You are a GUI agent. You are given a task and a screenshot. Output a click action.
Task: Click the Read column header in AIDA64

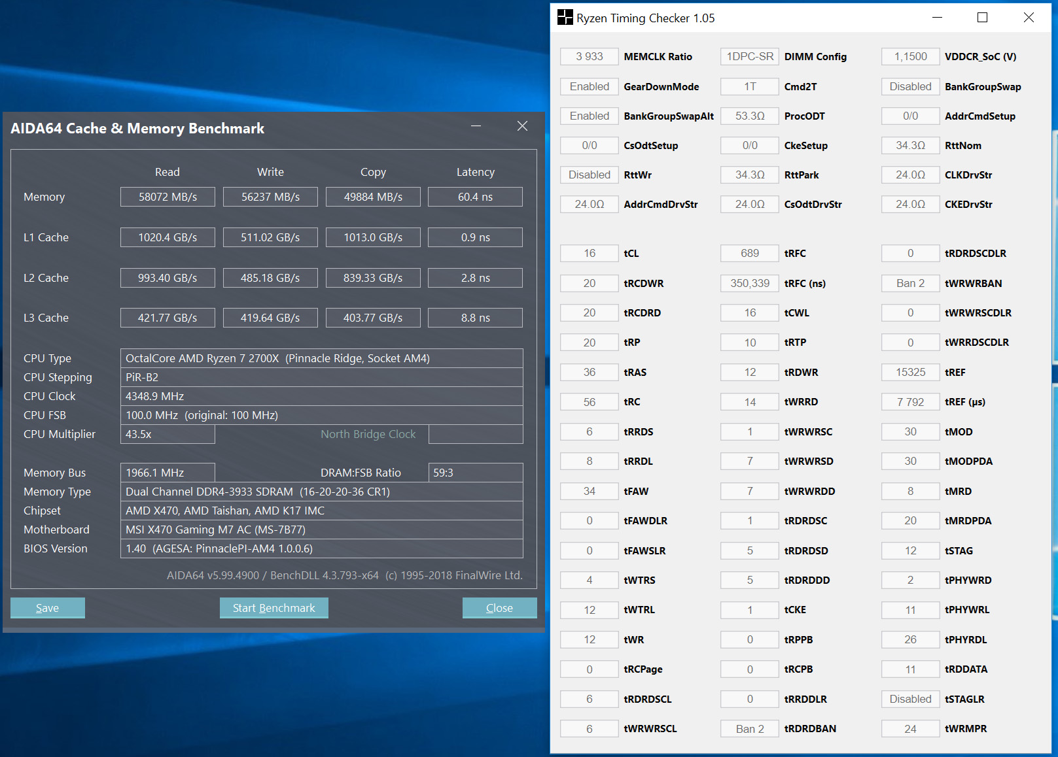(168, 172)
